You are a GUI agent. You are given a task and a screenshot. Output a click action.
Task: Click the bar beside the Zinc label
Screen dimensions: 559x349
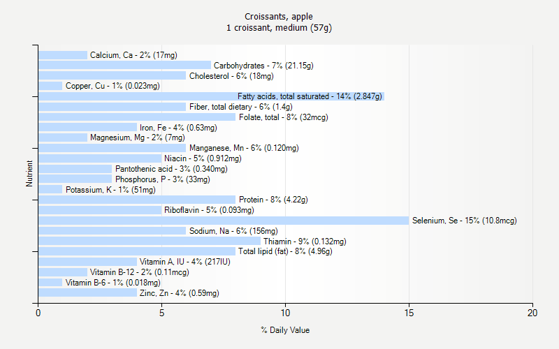tap(88, 292)
